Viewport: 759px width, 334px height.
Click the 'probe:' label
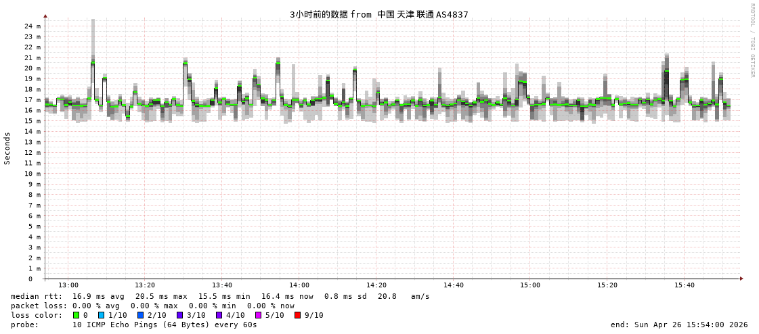click(x=24, y=325)
